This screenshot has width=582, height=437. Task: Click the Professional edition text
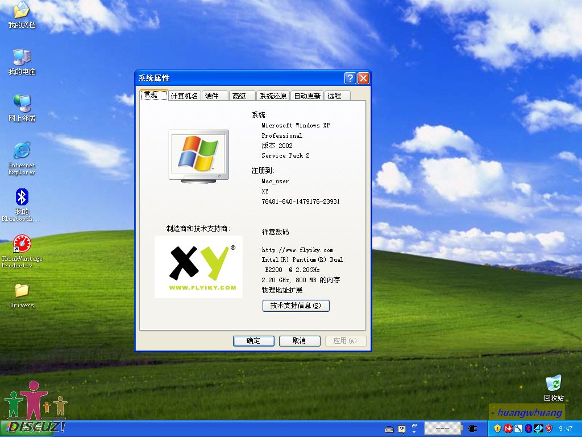pos(282,135)
